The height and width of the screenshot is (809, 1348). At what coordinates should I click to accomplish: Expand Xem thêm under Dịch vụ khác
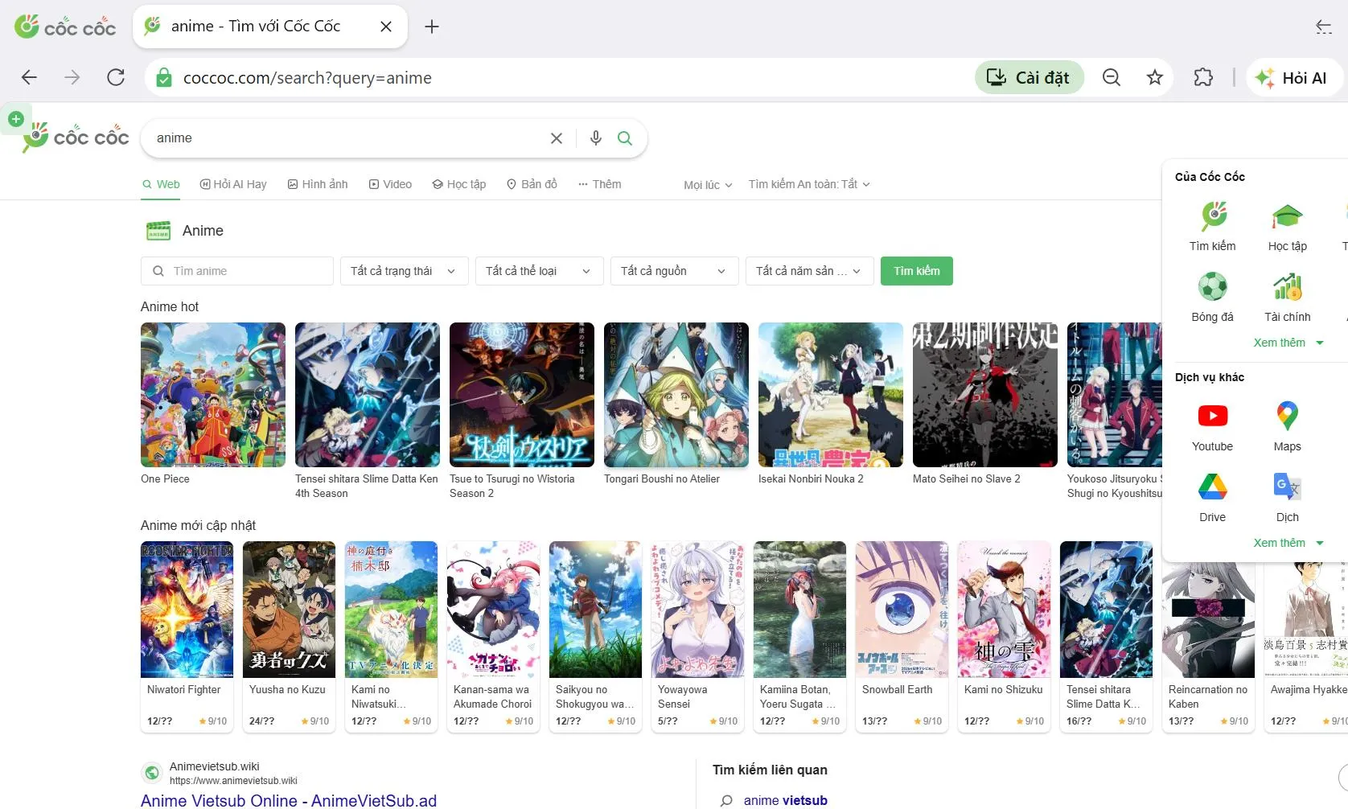point(1288,543)
